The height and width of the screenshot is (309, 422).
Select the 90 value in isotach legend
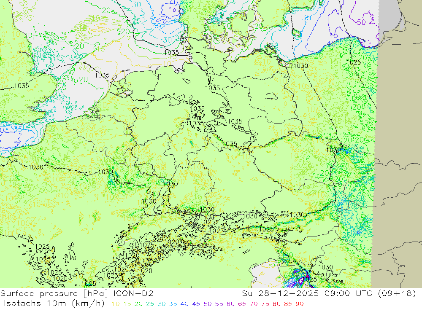click(x=300, y=304)
